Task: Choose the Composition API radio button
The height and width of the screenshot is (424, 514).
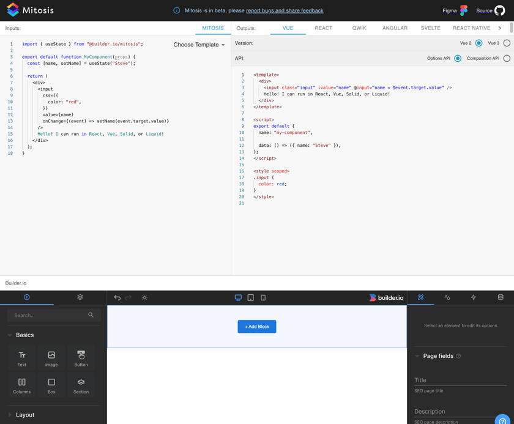Action: coord(507,58)
